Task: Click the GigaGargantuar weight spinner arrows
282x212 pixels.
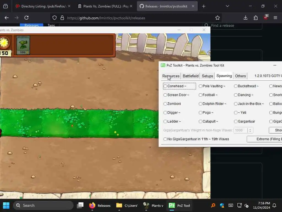Action: click(250, 130)
